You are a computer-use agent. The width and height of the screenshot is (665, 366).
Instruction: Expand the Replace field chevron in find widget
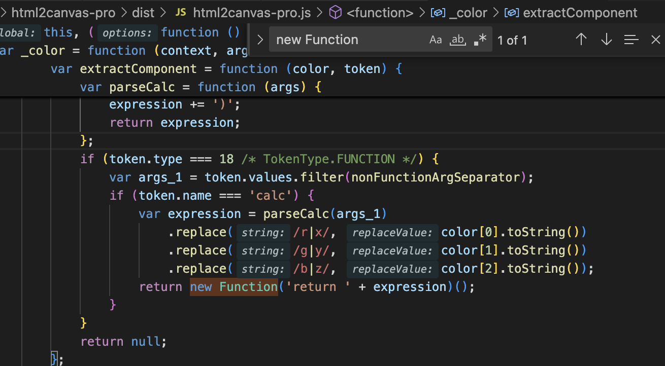(260, 40)
